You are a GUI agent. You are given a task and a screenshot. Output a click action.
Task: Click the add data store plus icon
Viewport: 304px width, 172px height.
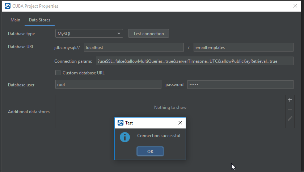click(x=290, y=100)
